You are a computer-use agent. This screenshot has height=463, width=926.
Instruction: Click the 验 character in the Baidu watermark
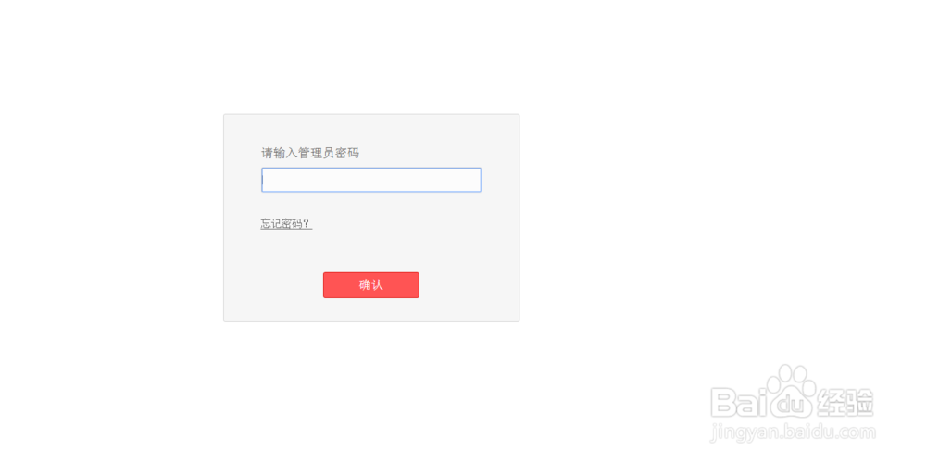(860, 404)
